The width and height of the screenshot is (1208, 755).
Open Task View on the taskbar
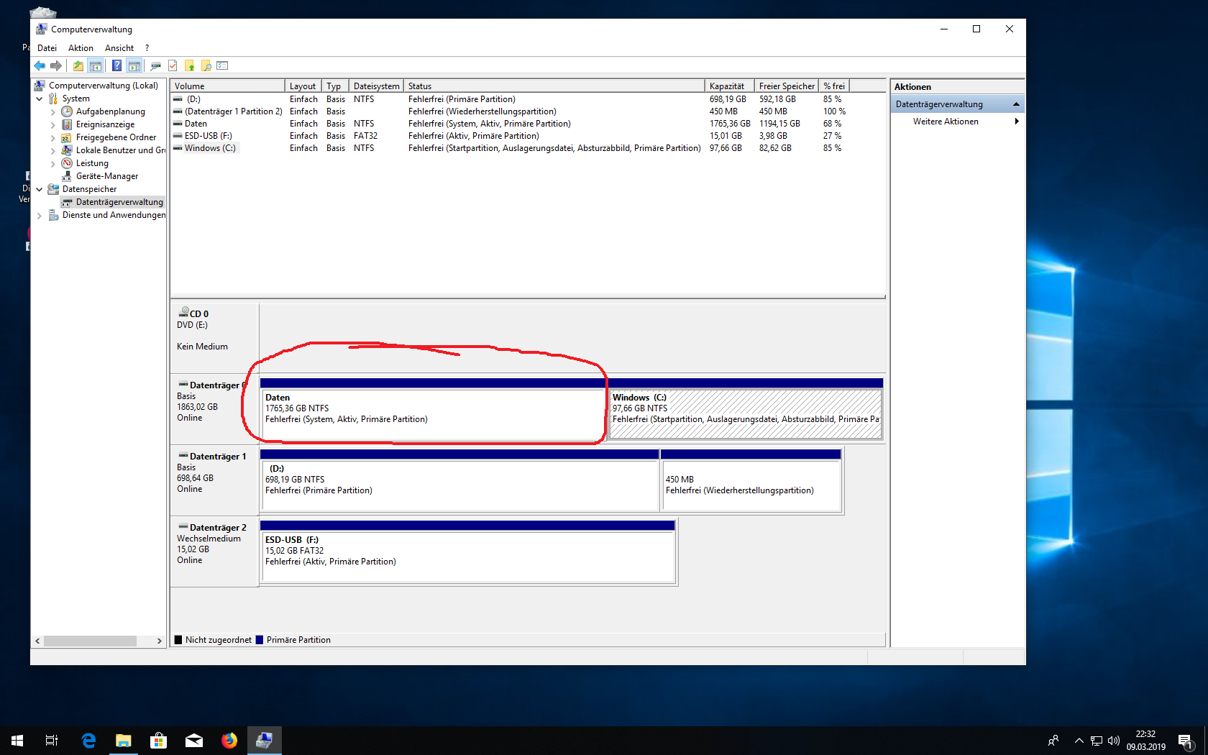pyautogui.click(x=52, y=741)
